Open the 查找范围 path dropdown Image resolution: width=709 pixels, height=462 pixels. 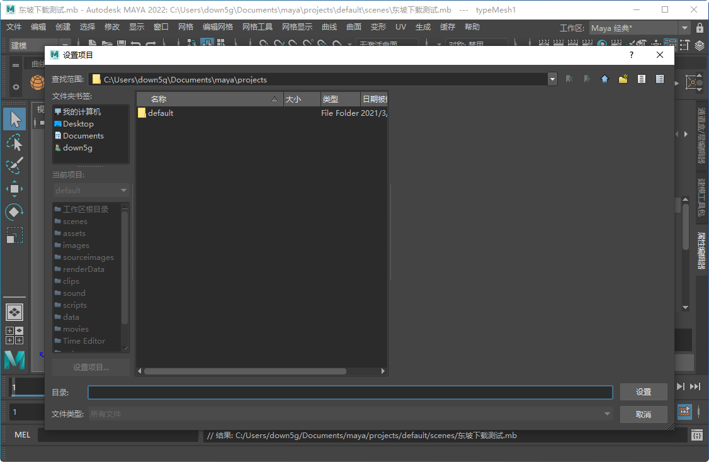[552, 79]
